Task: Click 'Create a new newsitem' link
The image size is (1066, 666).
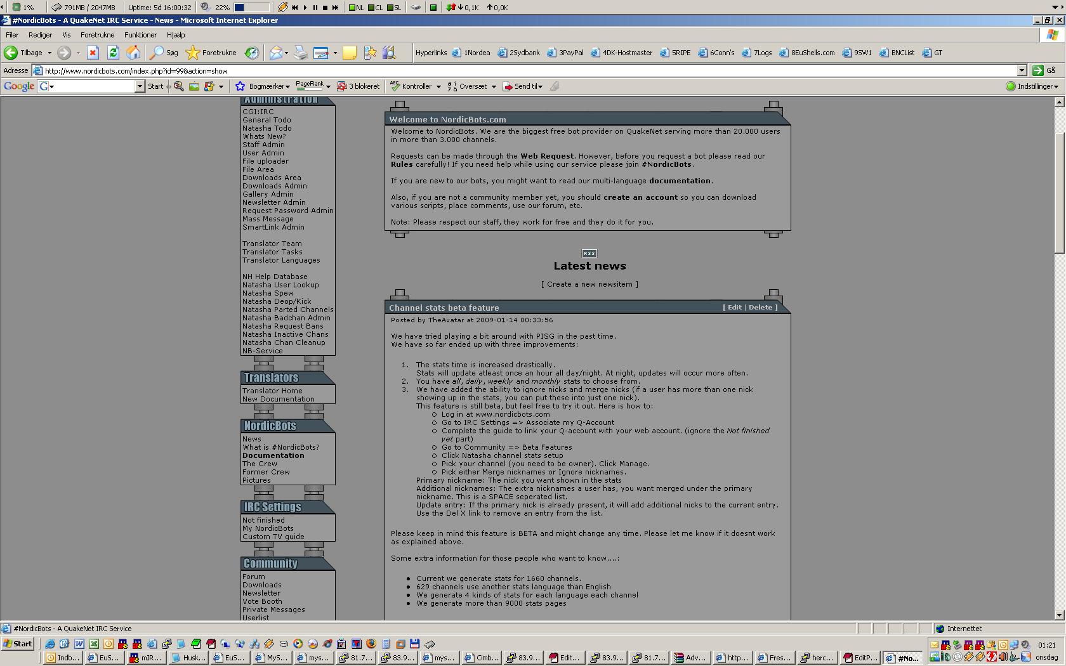Action: click(x=589, y=284)
